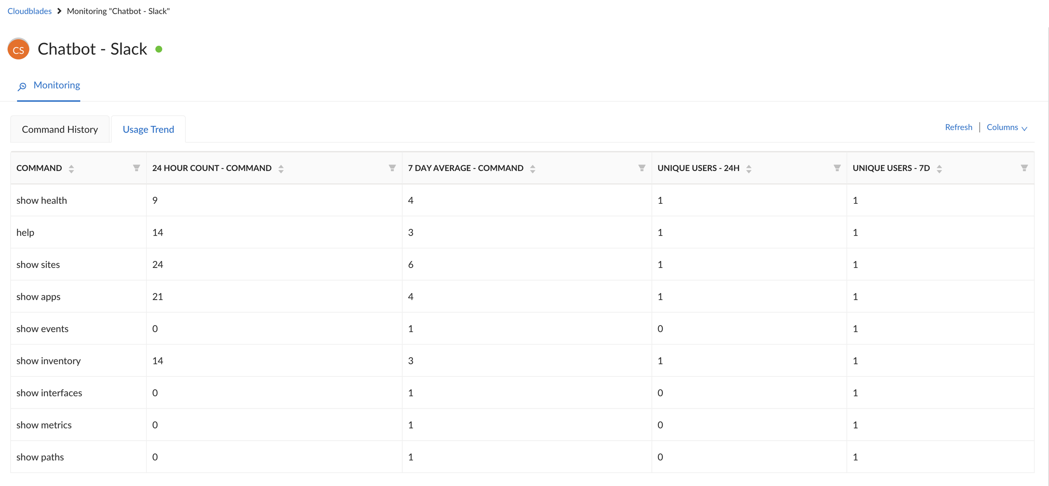The height and width of the screenshot is (486, 1049).
Task: Sort by Command column arrows
Action: click(71, 169)
